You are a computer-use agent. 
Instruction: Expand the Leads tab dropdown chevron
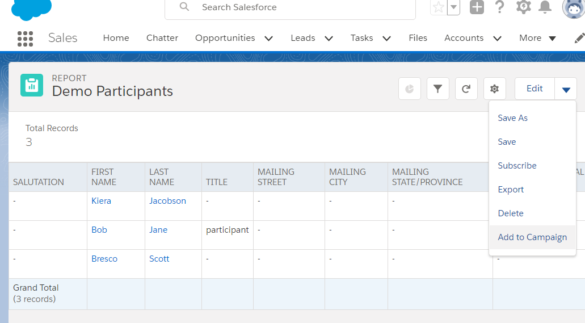click(x=329, y=38)
